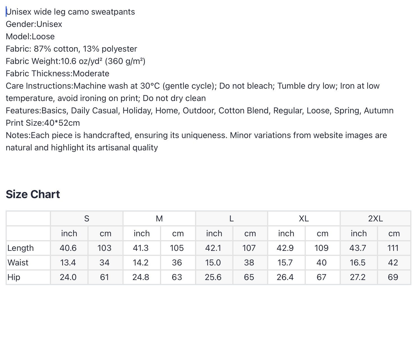
Task: Click the 105 cm length cell for M
Action: [177, 248]
